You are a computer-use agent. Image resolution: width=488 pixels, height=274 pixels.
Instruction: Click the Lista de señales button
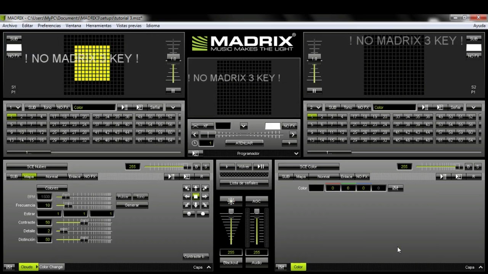(244, 183)
